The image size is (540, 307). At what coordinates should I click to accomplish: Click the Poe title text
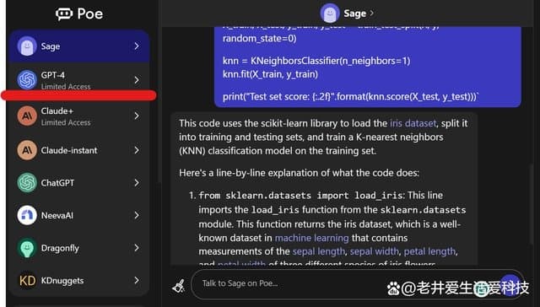coord(90,13)
